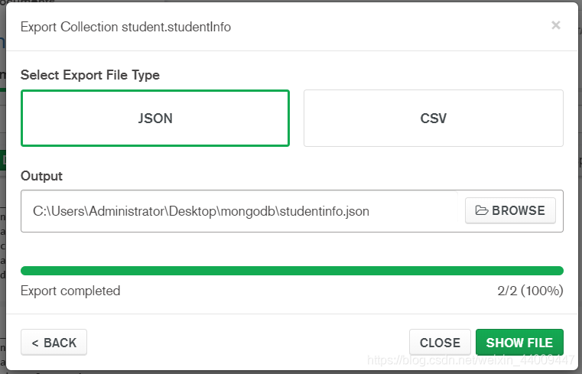The height and width of the screenshot is (374, 582).
Task: Click the output file path field
Action: click(x=241, y=211)
